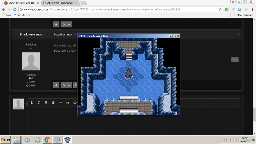Open a new browser tab

pos(84,3)
